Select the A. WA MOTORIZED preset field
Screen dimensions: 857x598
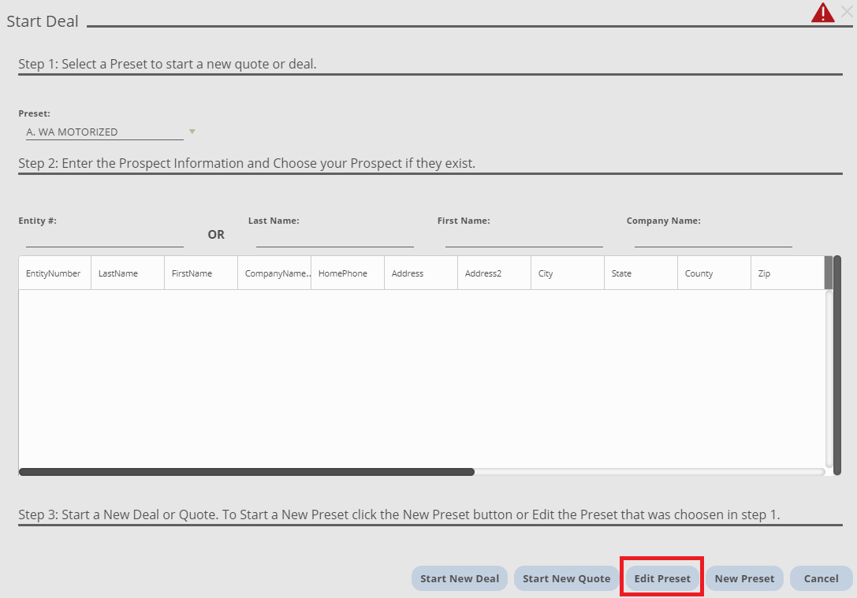[104, 132]
